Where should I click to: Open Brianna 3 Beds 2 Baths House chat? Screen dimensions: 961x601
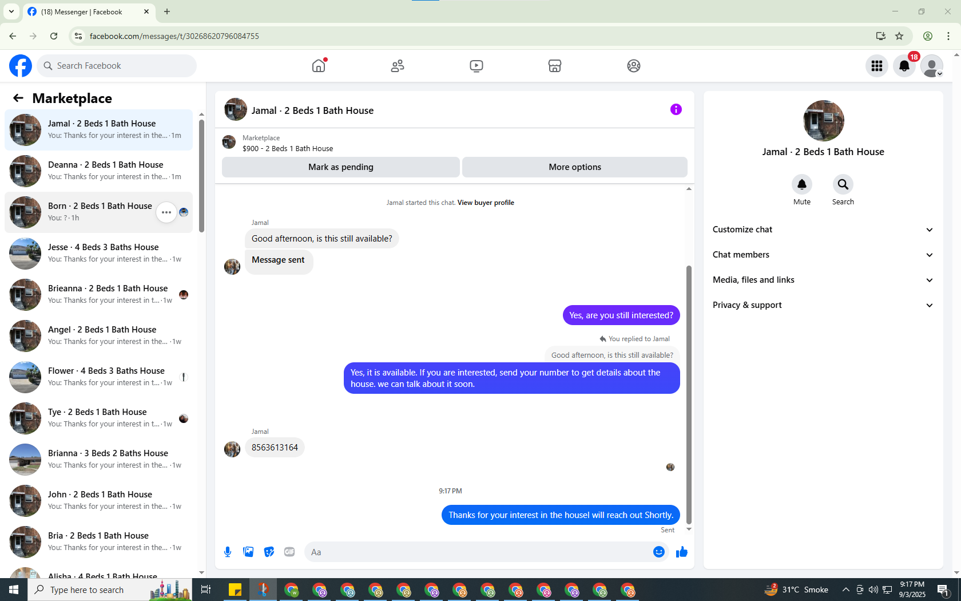click(98, 460)
